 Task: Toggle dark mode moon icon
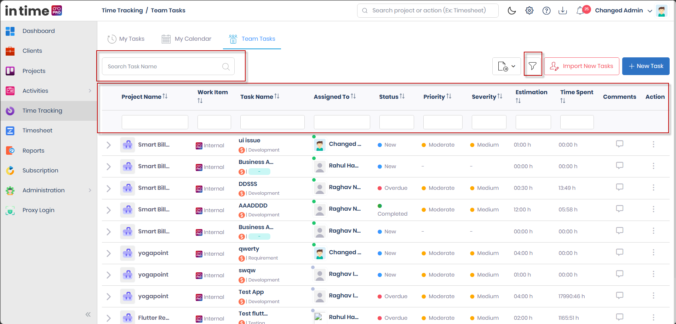click(512, 11)
